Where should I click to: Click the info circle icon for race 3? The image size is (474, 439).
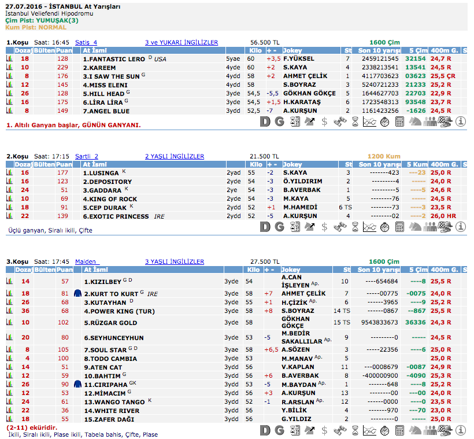click(x=461, y=431)
